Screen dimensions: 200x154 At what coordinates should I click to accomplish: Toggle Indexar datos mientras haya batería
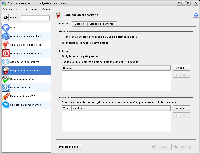pos(63,43)
